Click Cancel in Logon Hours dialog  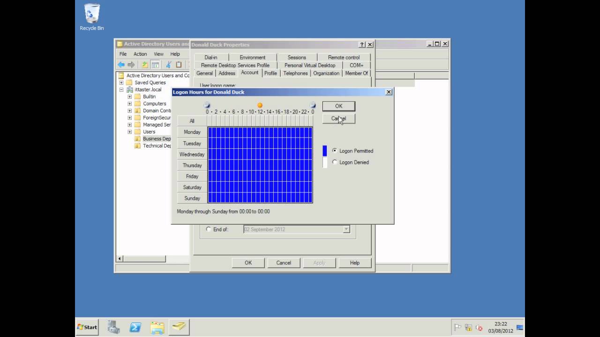pyautogui.click(x=338, y=118)
